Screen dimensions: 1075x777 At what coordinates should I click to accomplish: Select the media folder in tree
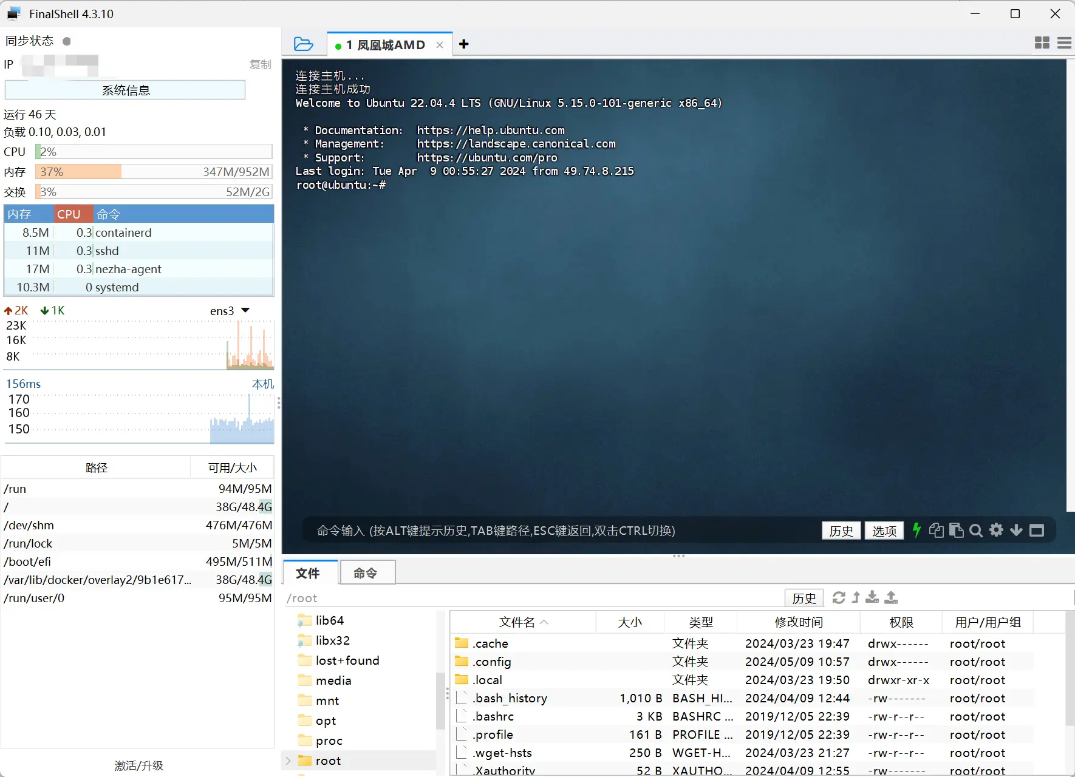[333, 680]
